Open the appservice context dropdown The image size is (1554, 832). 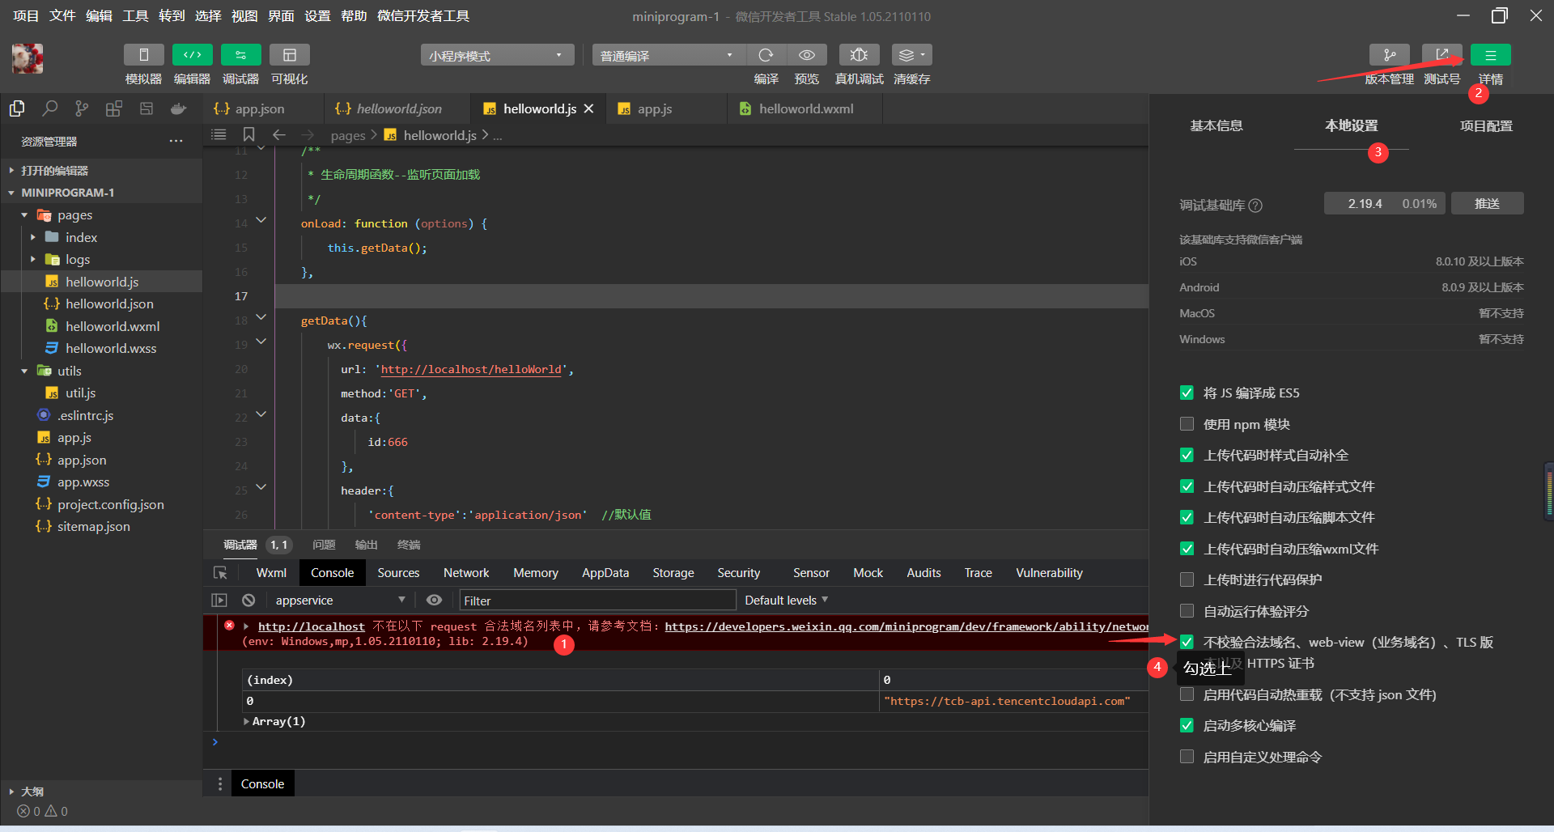(x=340, y=600)
